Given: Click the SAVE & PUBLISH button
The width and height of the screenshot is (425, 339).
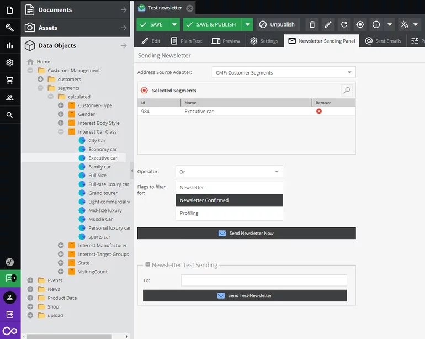Looking at the screenshot, I should click(212, 24).
